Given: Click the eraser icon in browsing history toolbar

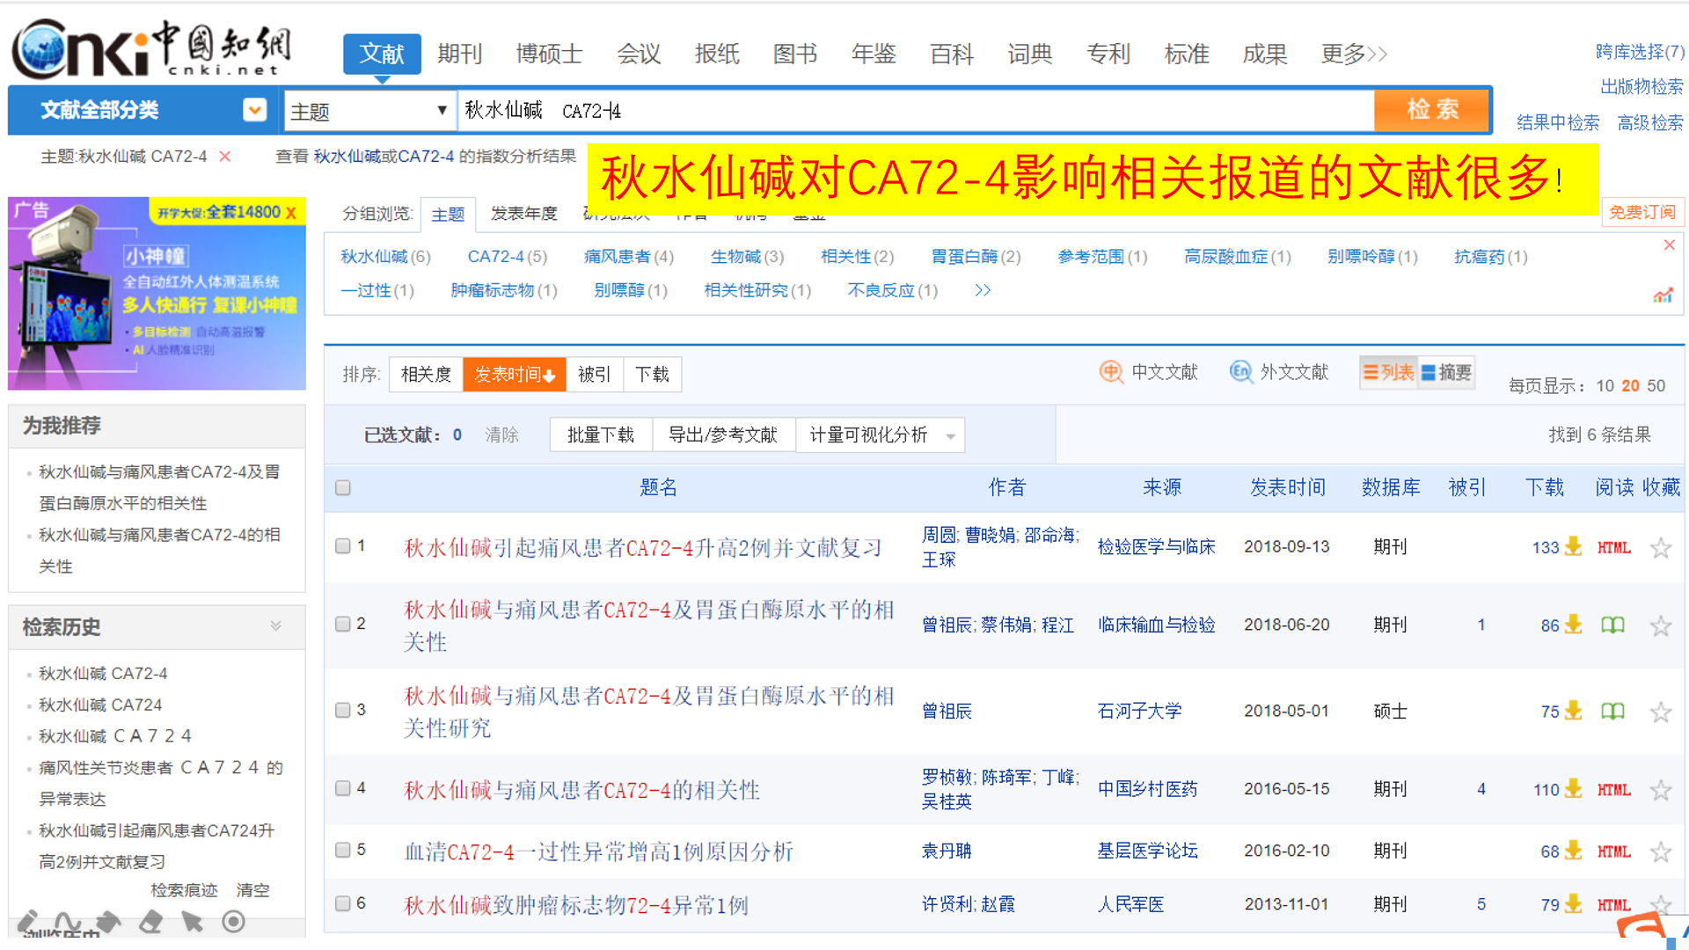Looking at the screenshot, I should (150, 922).
